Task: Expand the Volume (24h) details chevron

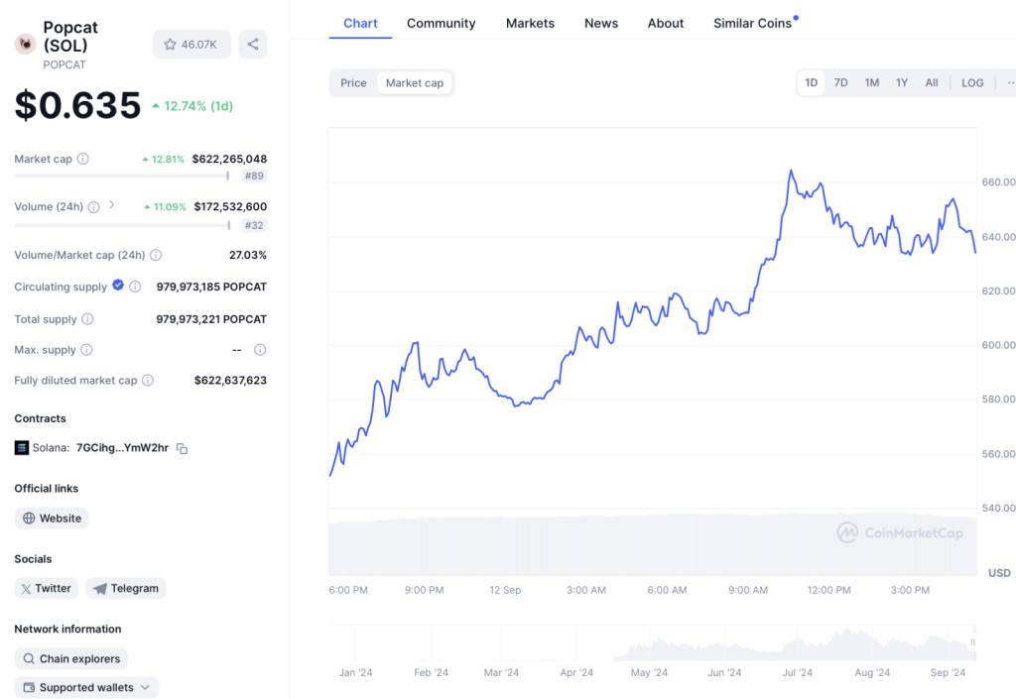Action: point(111,204)
